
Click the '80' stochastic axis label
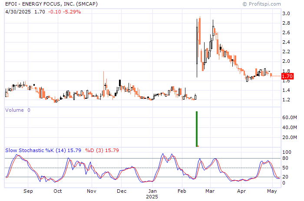click(285, 158)
